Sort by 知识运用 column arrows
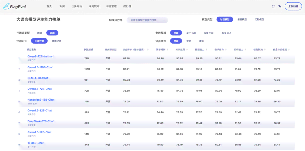The height and width of the screenshot is (151, 305). 187,50
